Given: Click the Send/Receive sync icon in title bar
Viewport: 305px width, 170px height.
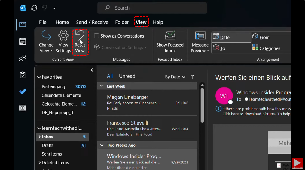Looking at the screenshot, I should [x=34, y=8].
